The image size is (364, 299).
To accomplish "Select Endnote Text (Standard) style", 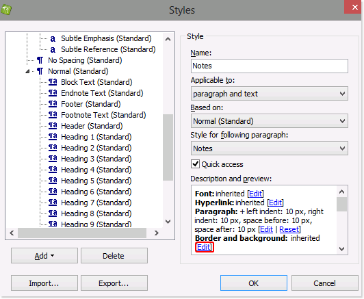I will click(x=102, y=93).
